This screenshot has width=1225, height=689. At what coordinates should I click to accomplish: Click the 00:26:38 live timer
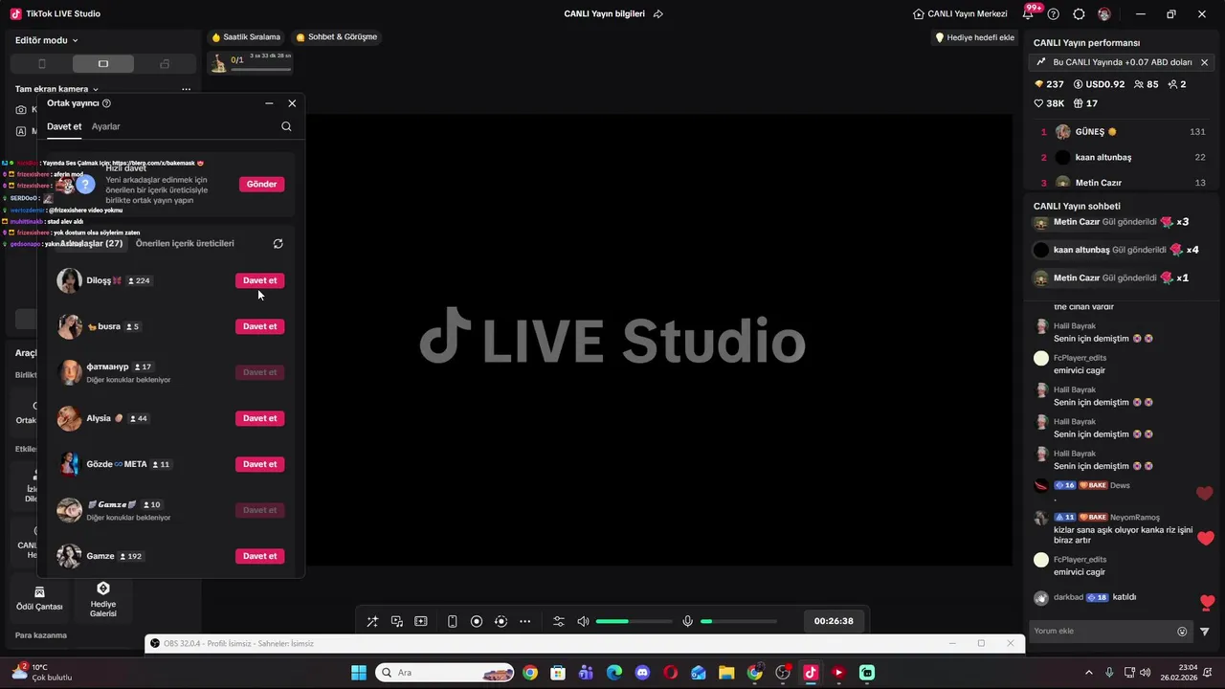click(834, 621)
